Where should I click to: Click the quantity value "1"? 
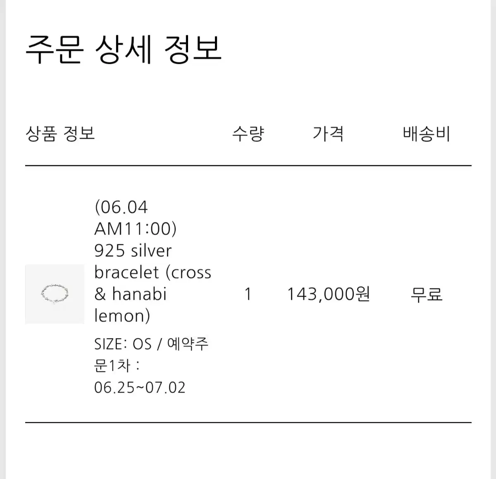pyautogui.click(x=248, y=294)
